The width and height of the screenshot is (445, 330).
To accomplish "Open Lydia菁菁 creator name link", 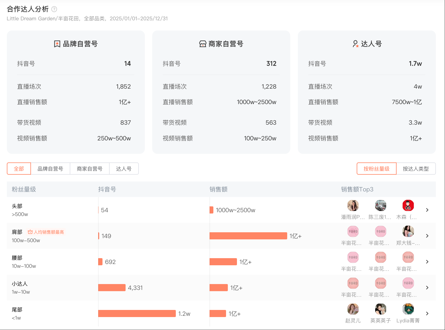I will (408, 321).
